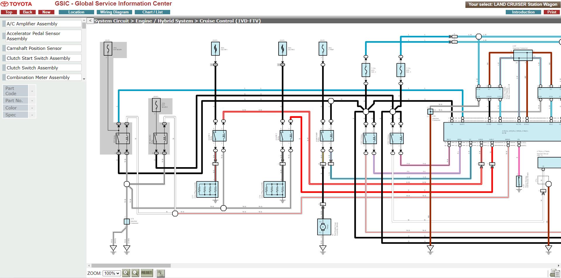Select the C77 Glow Plug Assembly symbol
Viewport: 561px width, 278px height.
(207, 190)
